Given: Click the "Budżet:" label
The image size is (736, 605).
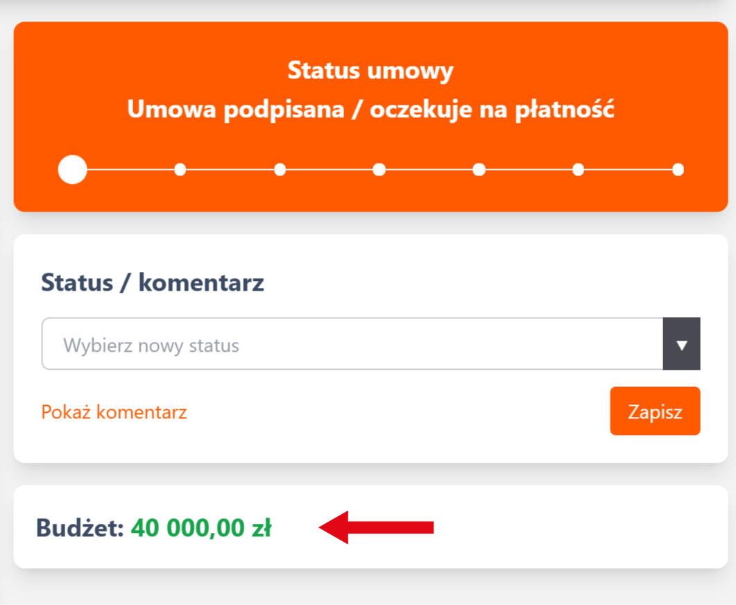Looking at the screenshot, I should coord(80,528).
